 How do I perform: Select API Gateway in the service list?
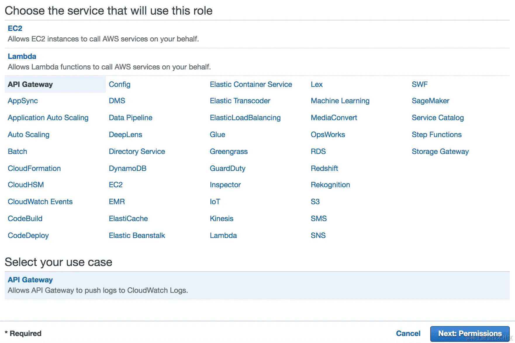pos(30,84)
